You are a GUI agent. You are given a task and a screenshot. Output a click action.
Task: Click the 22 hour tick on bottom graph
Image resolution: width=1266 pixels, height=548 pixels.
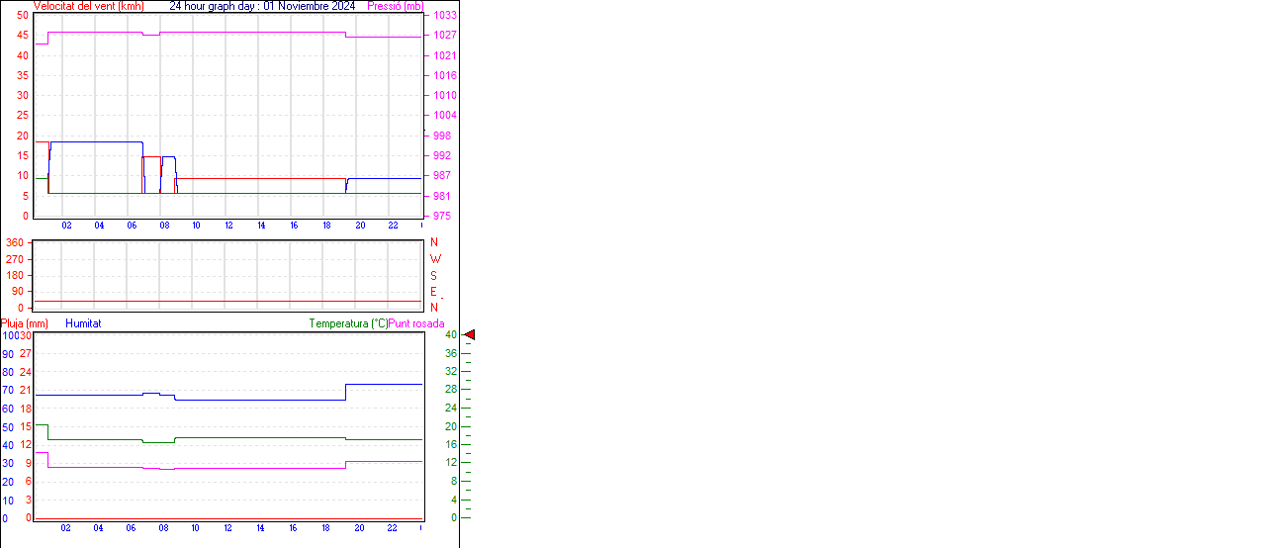[x=392, y=528]
